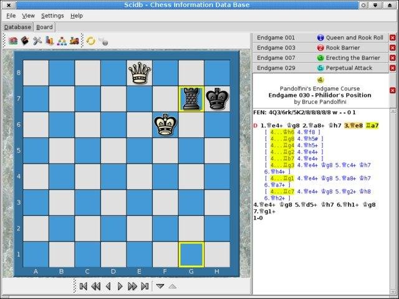The width and height of the screenshot is (399, 299).
Task: Click the highlighted 4...Rc7 variation move
Action: coord(281,192)
